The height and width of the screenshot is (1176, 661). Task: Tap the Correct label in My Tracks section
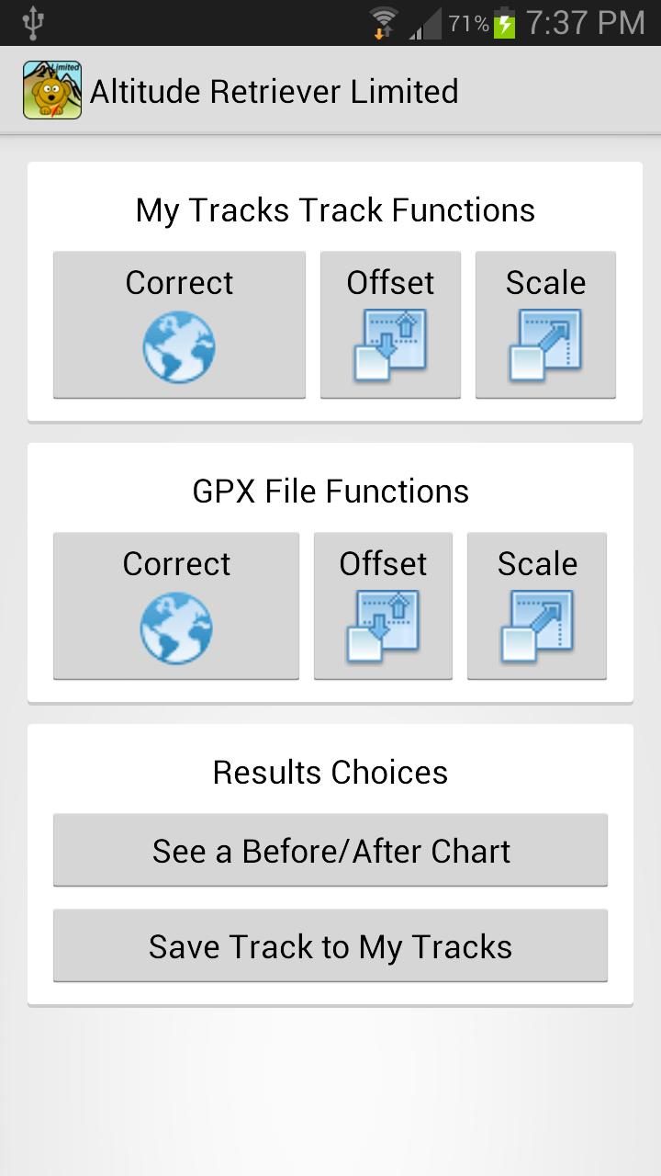click(x=179, y=283)
